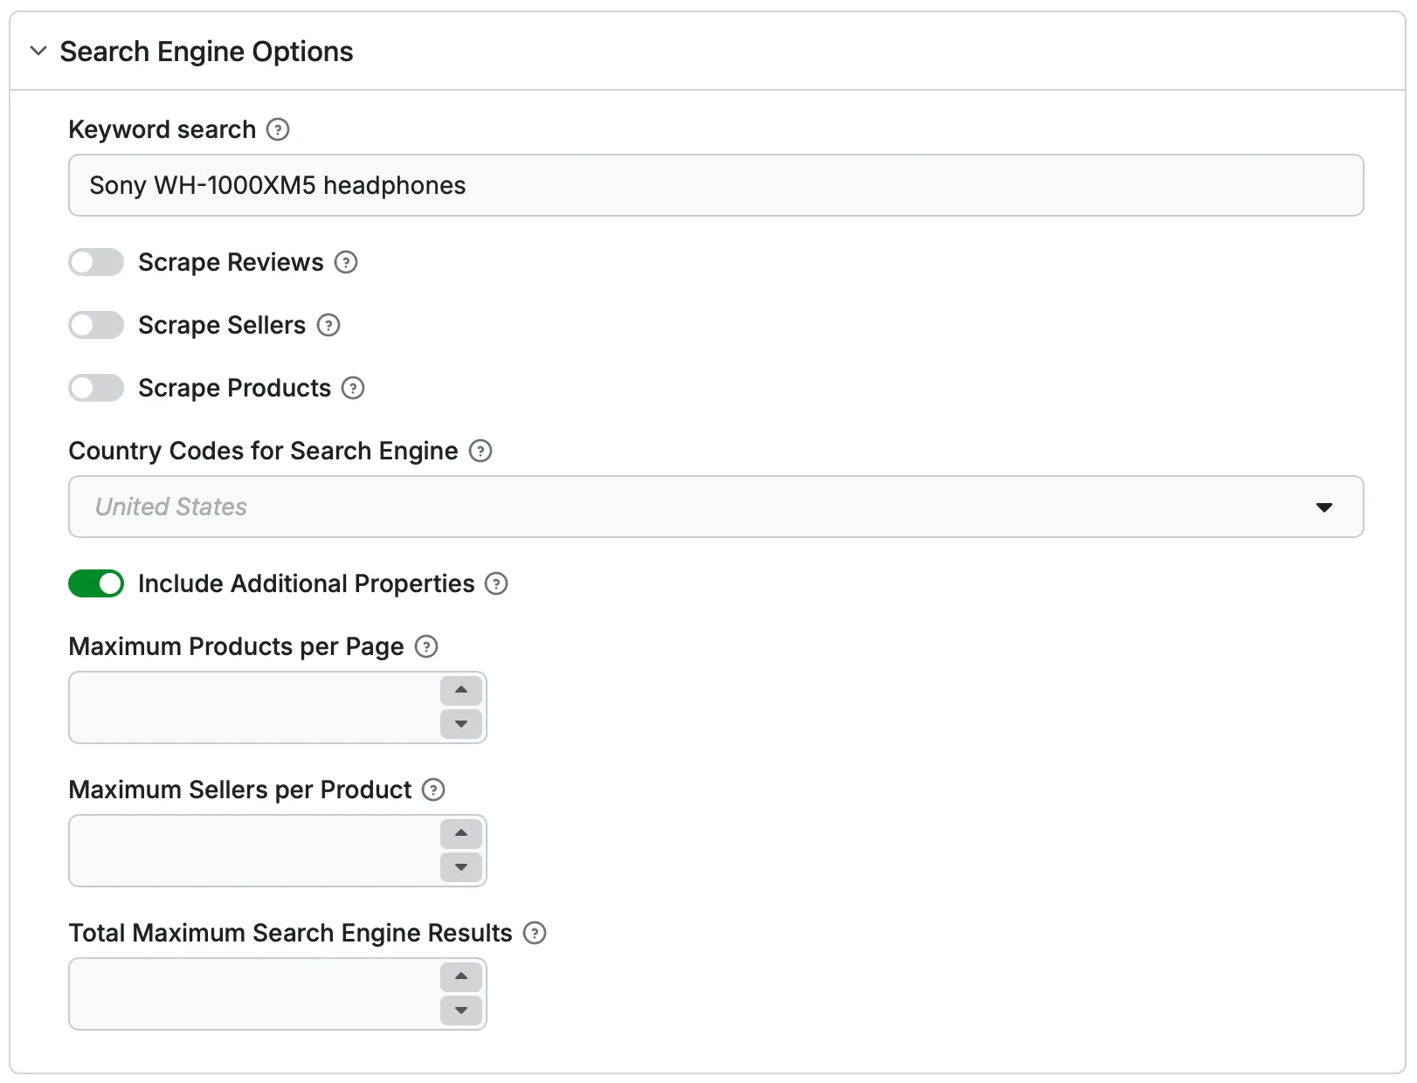Enable the Scrape Reviews toggle
Viewport: 1417px width, 1083px height.
pyautogui.click(x=96, y=262)
